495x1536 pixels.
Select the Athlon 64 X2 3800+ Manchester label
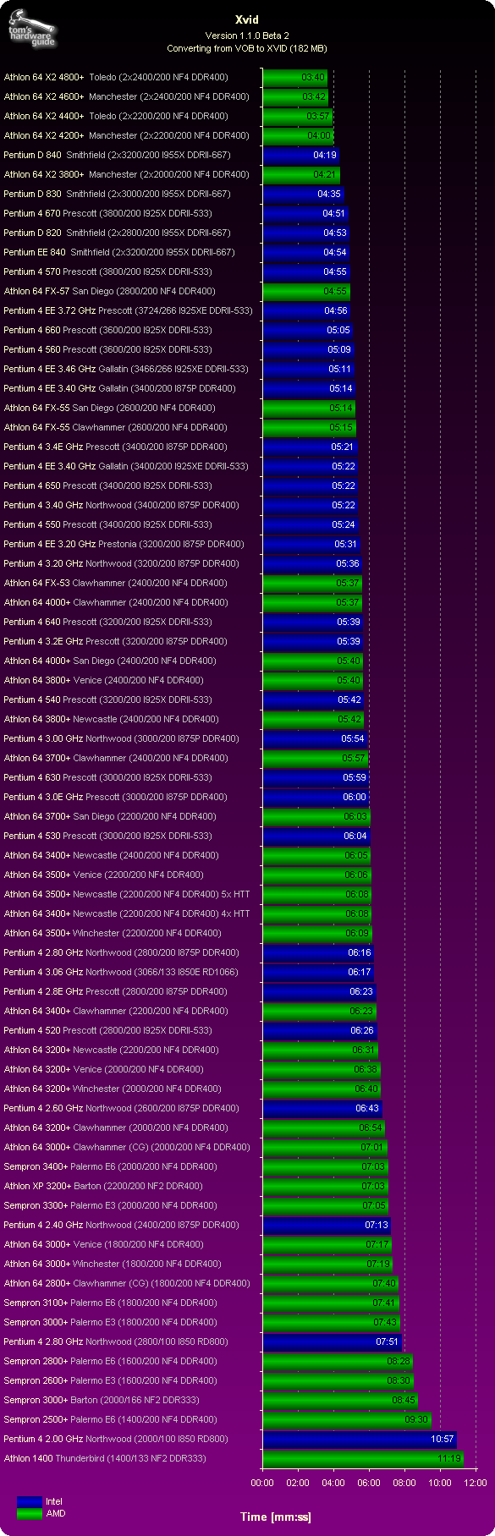pos(127,174)
